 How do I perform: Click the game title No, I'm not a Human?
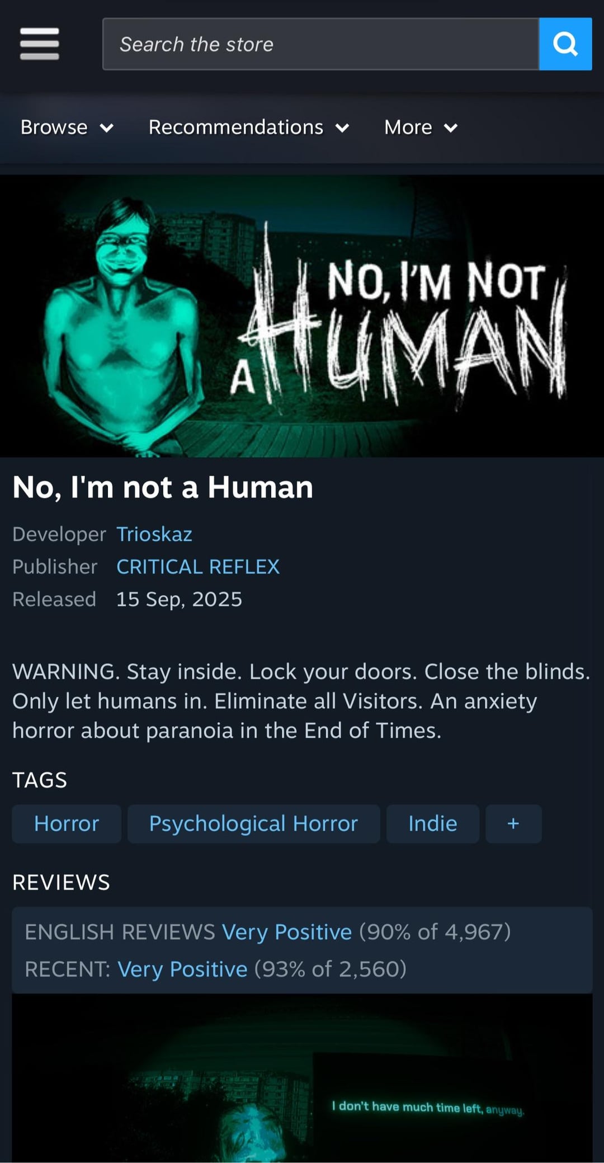tap(163, 487)
